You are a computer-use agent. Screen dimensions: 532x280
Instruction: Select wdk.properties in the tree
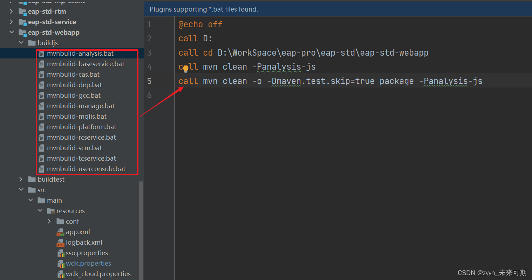[x=88, y=263]
